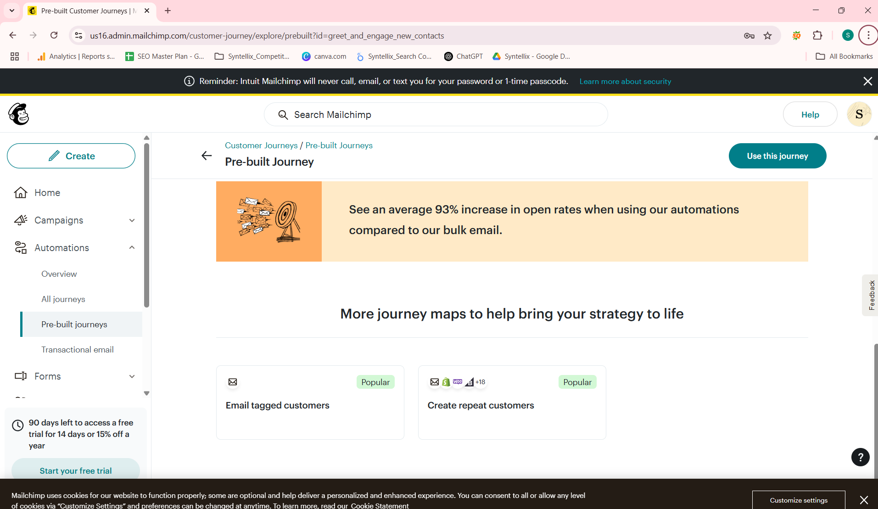Image resolution: width=878 pixels, height=509 pixels.
Task: Open Transactional email in sidebar
Action: 78,350
